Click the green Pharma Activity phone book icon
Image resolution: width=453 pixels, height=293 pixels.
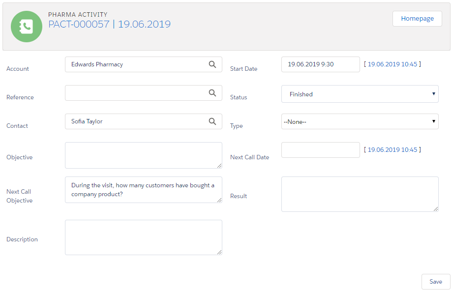click(x=27, y=27)
